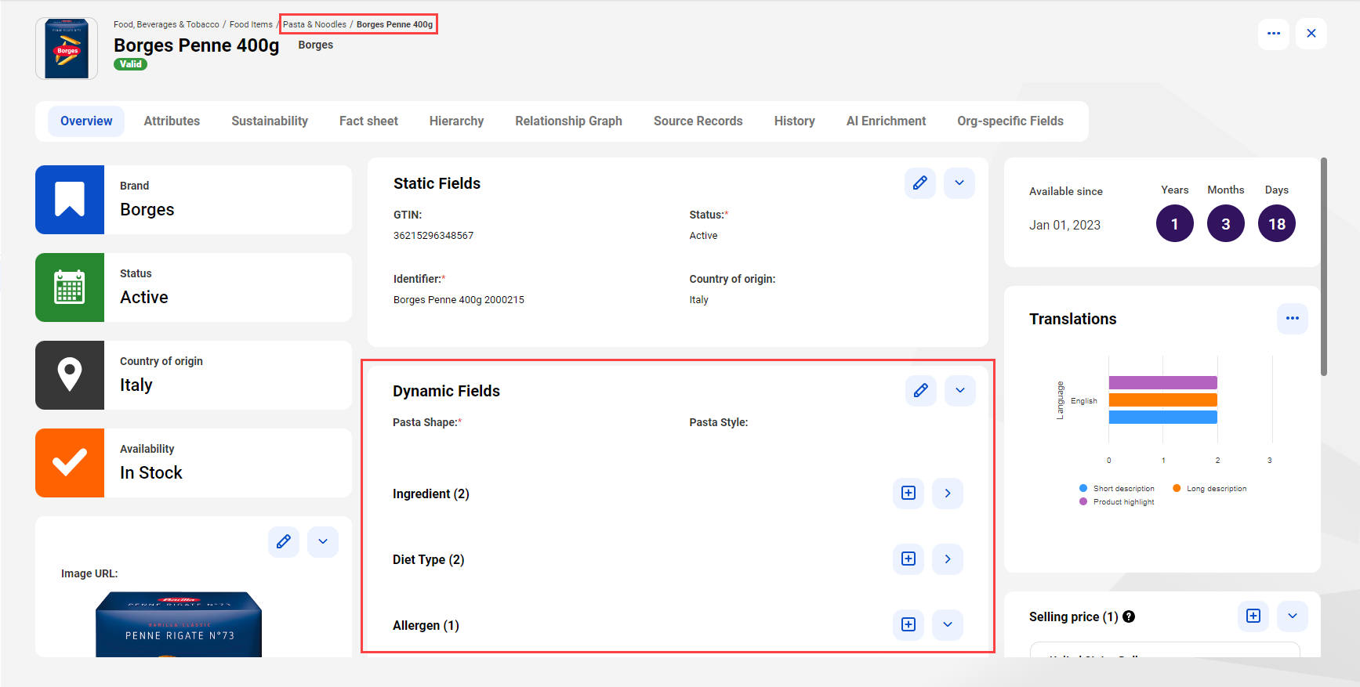Edit Static Fields with pencil icon

click(920, 183)
